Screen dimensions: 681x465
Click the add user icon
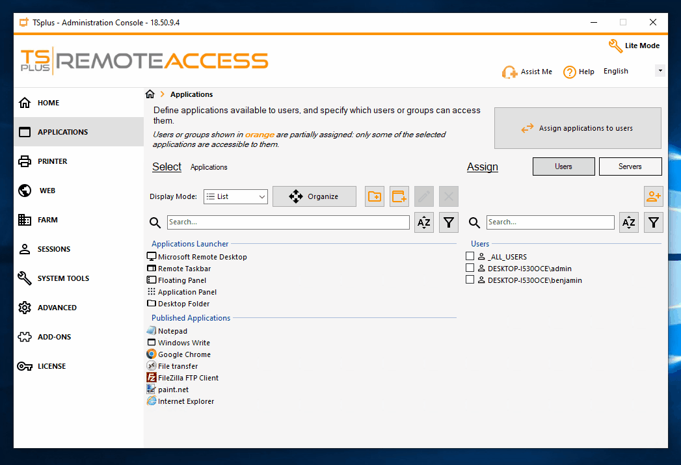coord(653,196)
